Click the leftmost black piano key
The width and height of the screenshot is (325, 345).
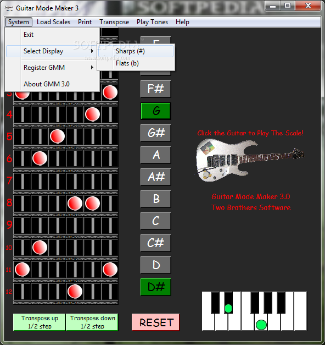[x=215, y=303]
